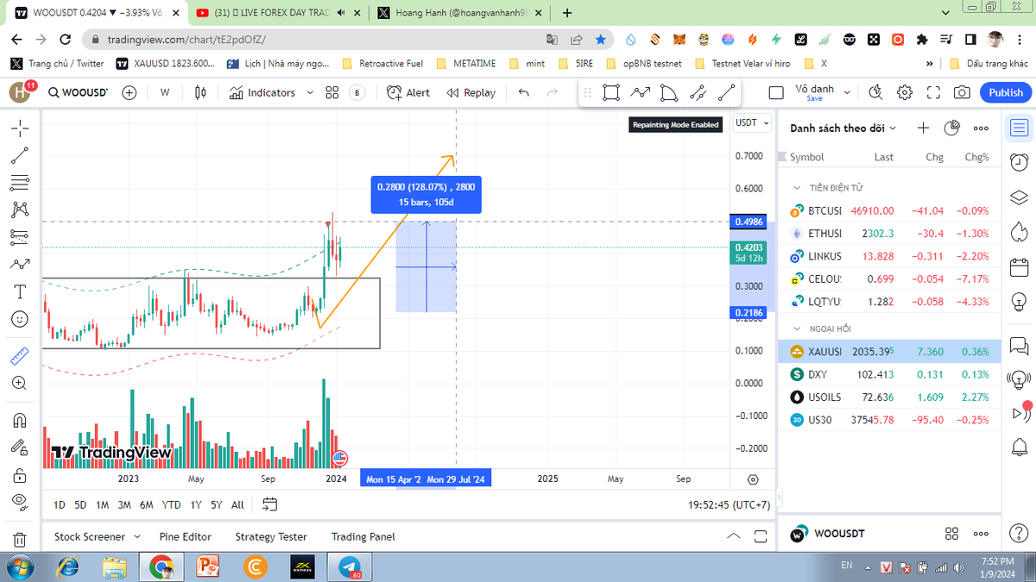Expand the Stock Screener dropdown

pos(137,536)
